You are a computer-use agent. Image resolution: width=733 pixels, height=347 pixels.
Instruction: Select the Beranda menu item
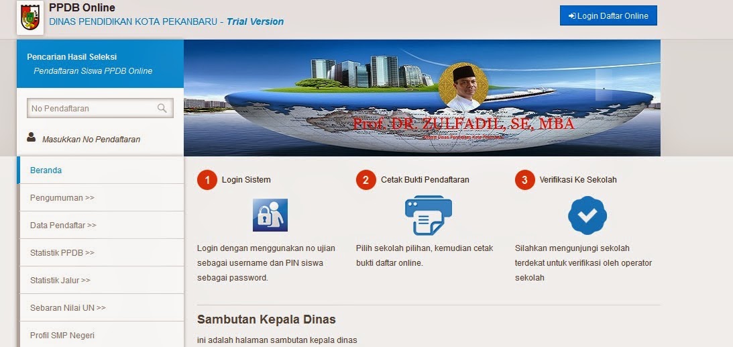(101, 170)
